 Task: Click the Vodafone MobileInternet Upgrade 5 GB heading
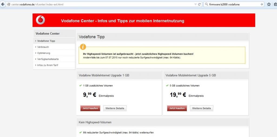[x=191, y=75]
